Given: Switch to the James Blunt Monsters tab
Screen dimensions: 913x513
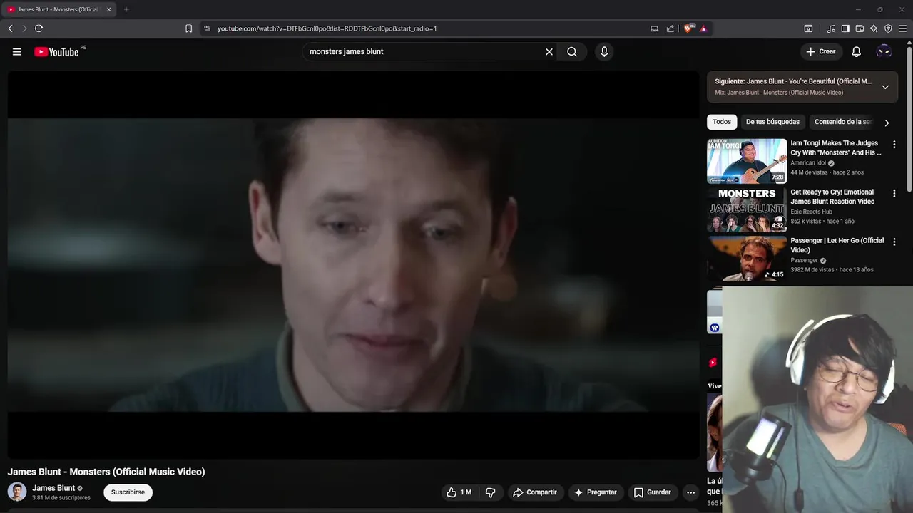Looking at the screenshot, I should coord(58,9).
